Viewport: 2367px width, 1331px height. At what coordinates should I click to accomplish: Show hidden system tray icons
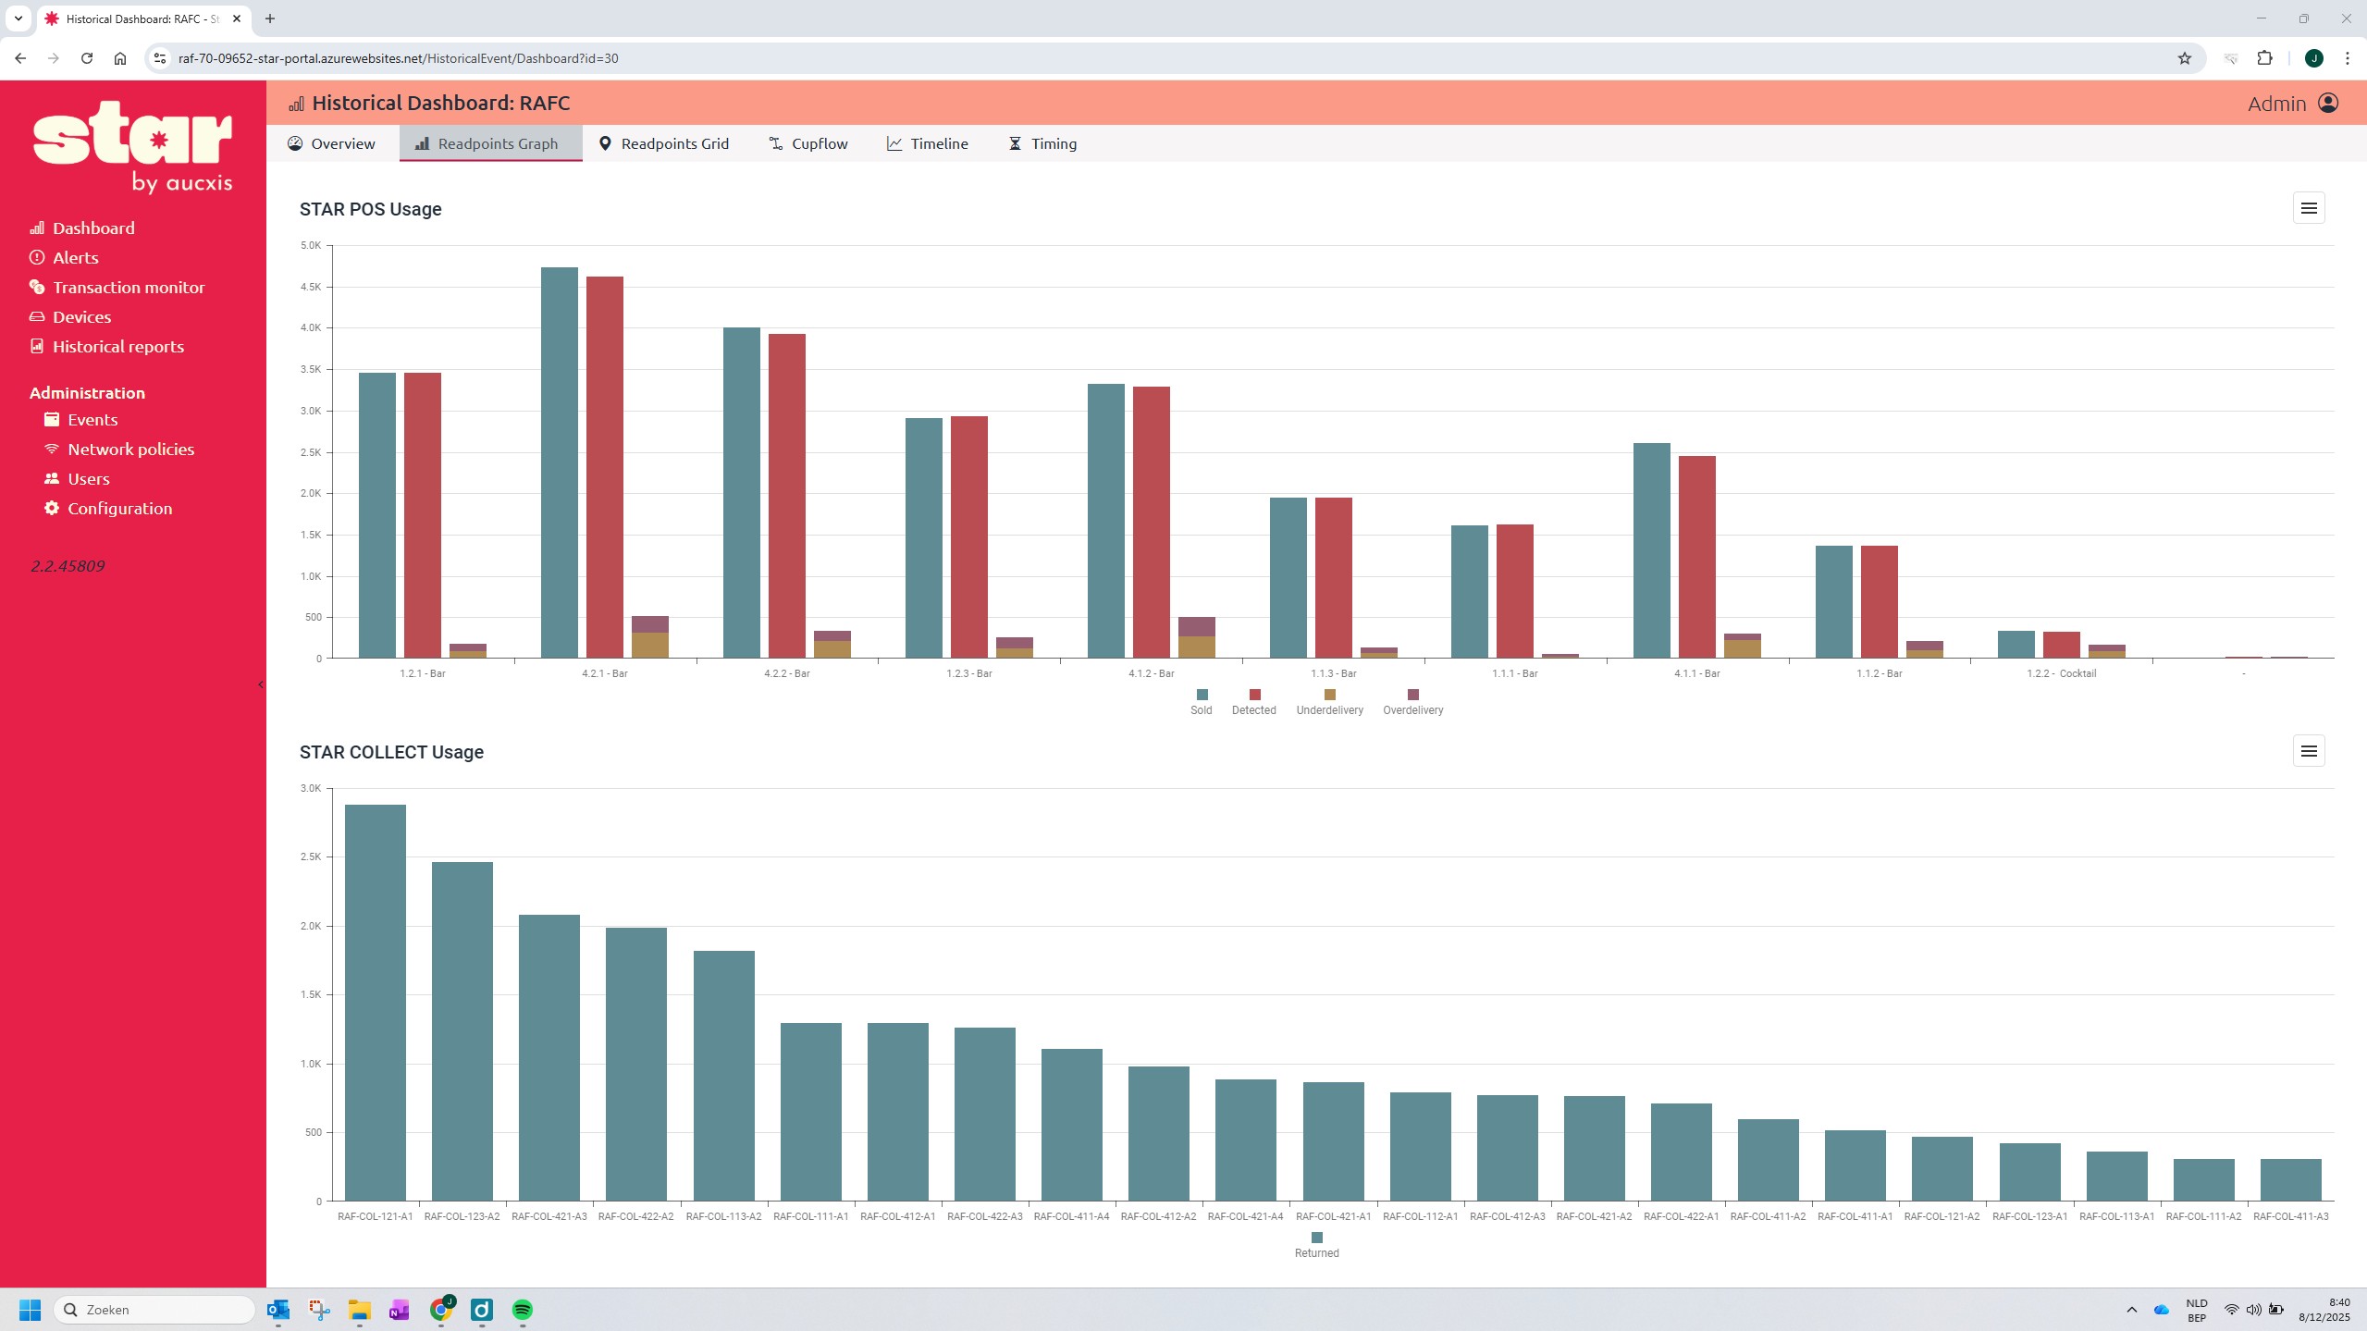pyautogui.click(x=2131, y=1310)
